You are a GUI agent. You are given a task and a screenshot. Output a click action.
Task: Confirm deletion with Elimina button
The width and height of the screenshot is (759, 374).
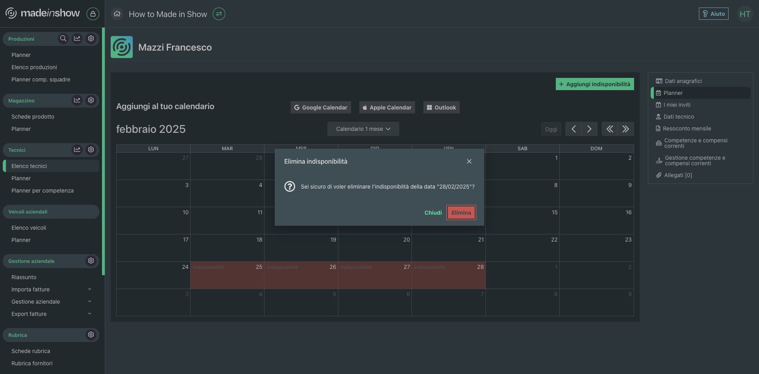click(461, 213)
